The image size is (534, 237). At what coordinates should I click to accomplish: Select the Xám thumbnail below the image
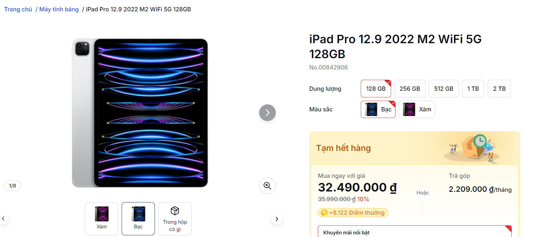[102, 218]
